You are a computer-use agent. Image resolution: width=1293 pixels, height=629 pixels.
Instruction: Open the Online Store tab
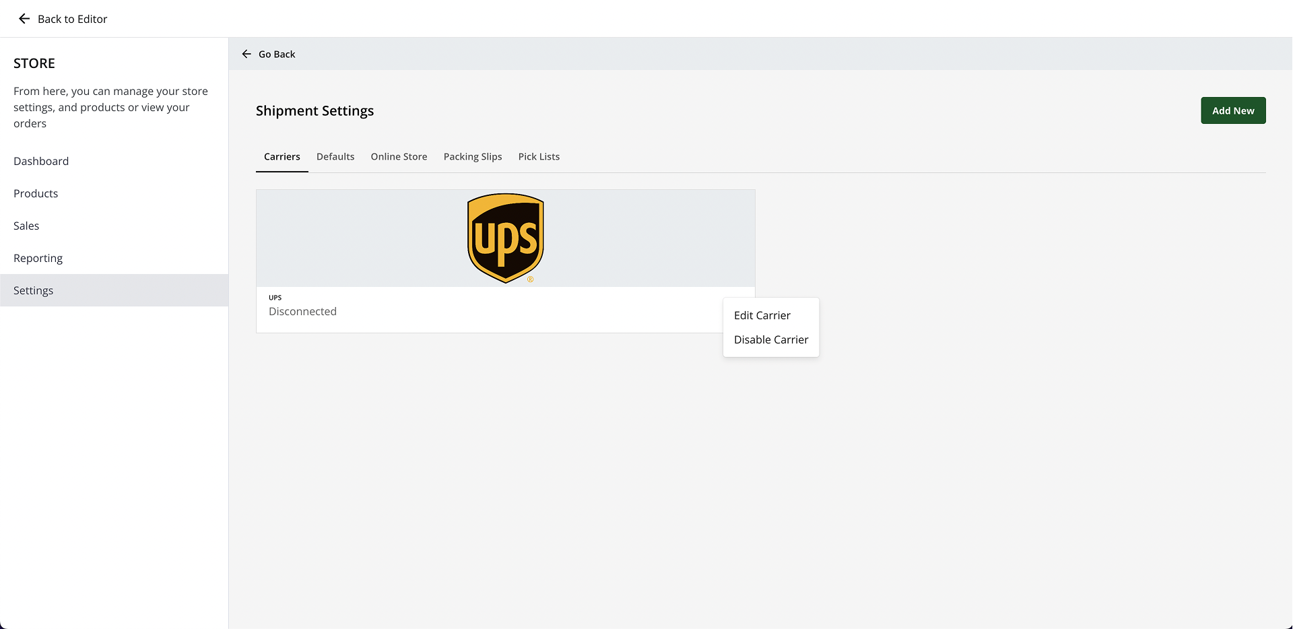click(399, 156)
